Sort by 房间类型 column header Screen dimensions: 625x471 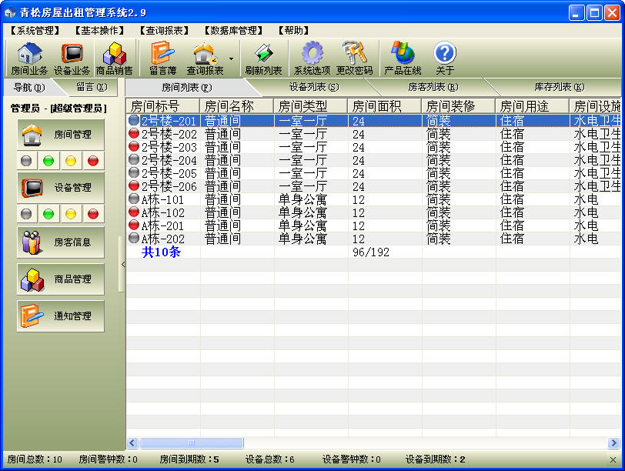click(310, 106)
